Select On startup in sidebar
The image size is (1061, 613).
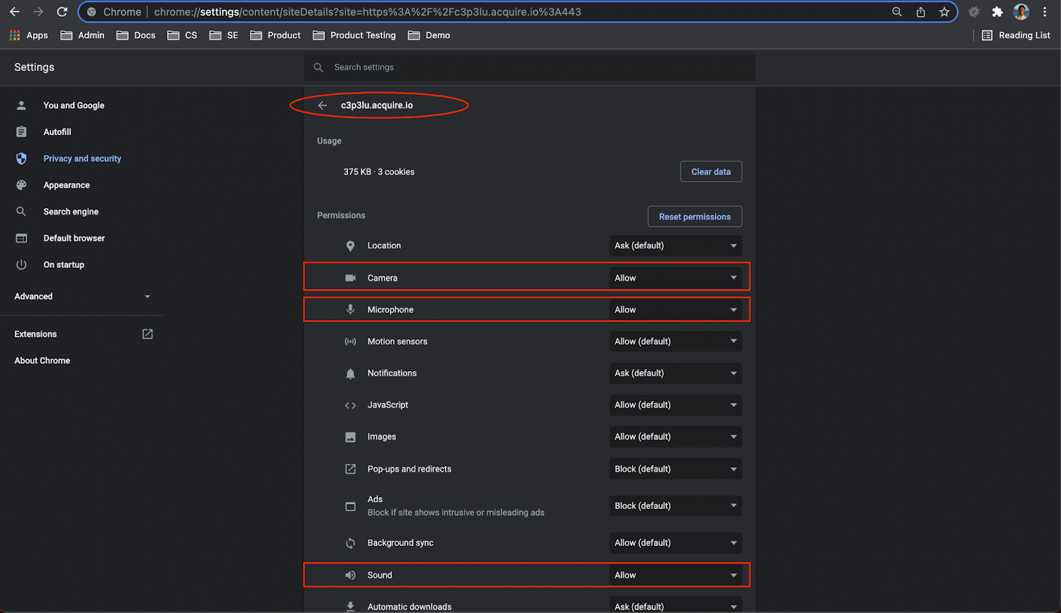(64, 264)
